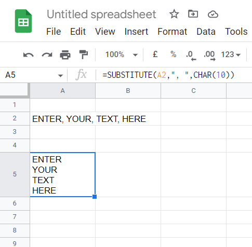Star the Untitled spreadsheet document

click(x=174, y=14)
